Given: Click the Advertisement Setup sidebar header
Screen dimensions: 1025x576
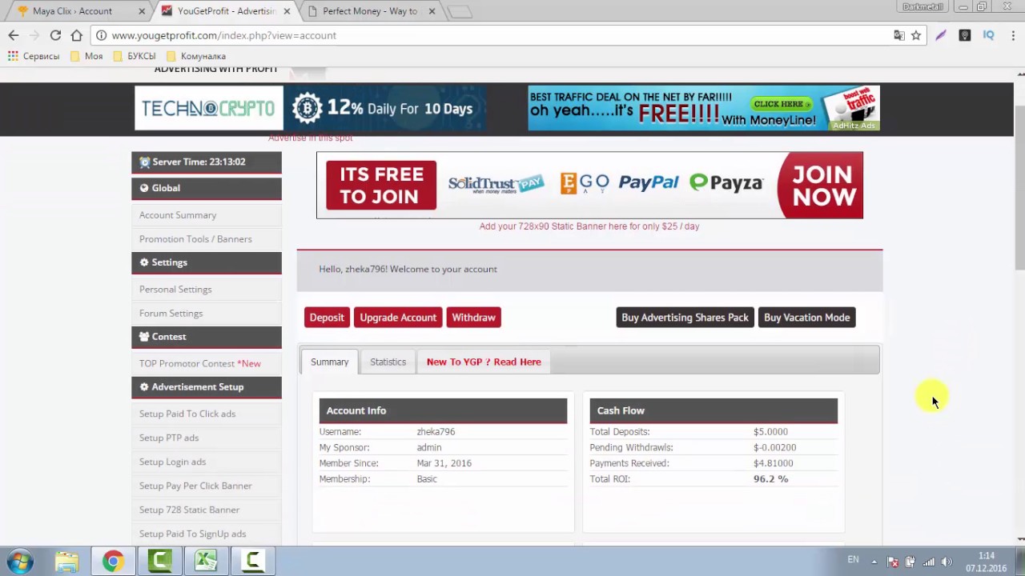Looking at the screenshot, I should 207,387.
